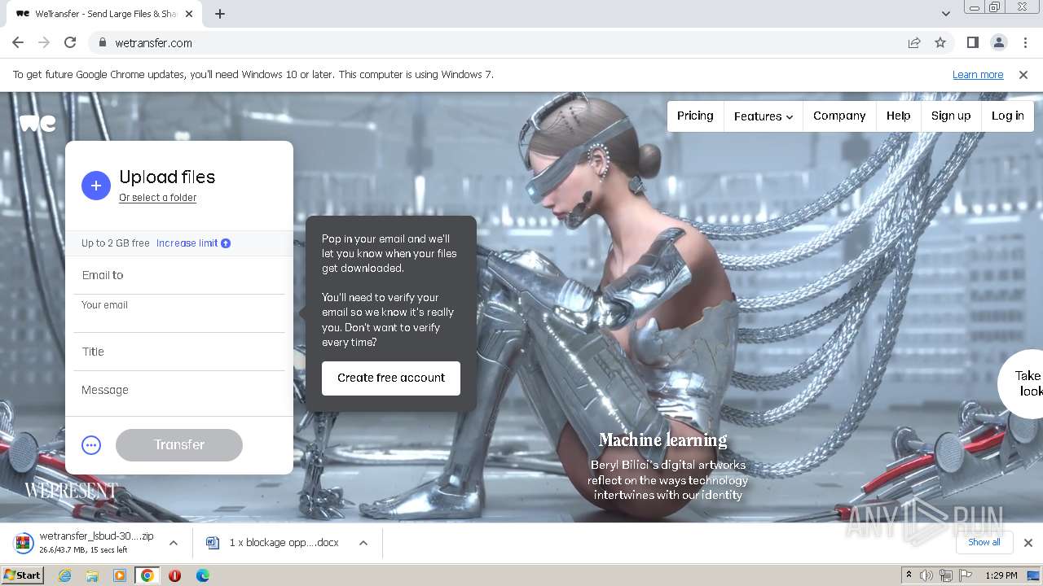Focus the Email to field

[179, 275]
